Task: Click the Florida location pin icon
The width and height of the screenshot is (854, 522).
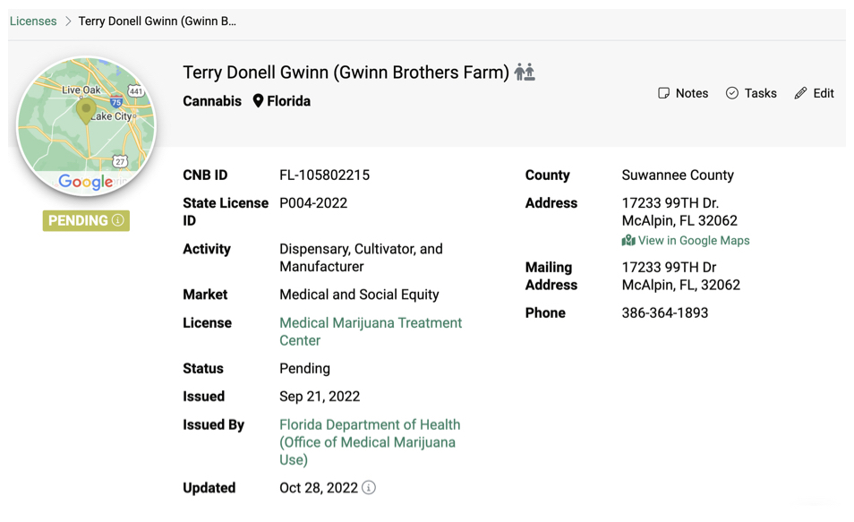Action: 258,101
